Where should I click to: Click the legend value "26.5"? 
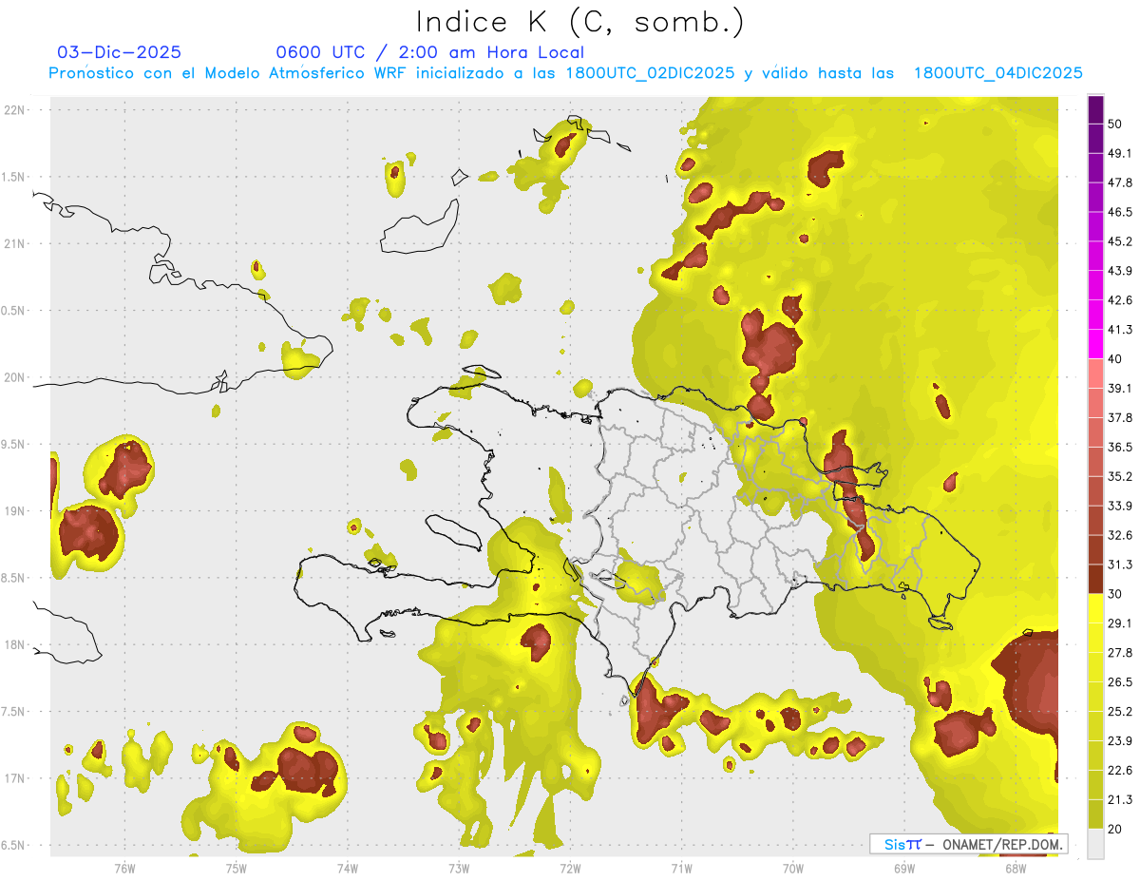(1121, 682)
